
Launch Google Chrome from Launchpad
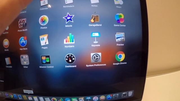click(x=120, y=56)
